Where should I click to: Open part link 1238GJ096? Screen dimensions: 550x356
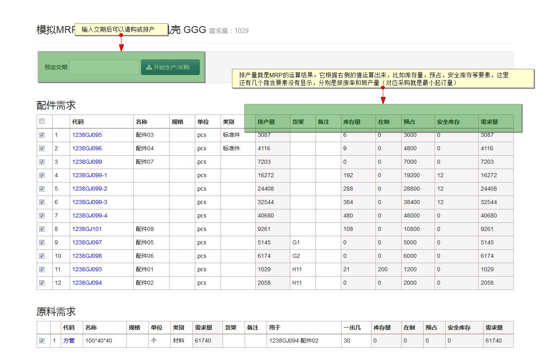coord(87,148)
